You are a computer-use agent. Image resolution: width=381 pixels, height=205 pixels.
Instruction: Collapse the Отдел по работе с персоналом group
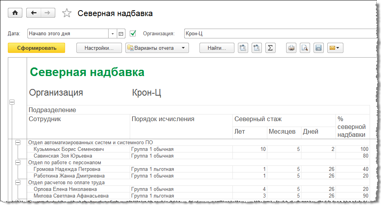(x=18, y=162)
